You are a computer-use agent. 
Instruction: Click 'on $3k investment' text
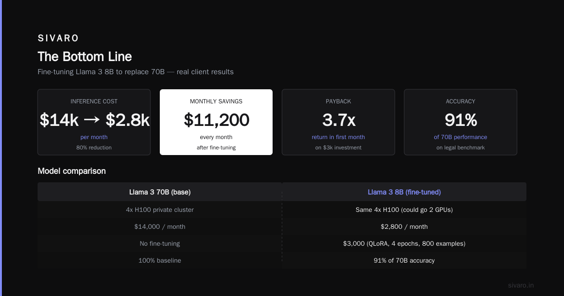pos(338,148)
